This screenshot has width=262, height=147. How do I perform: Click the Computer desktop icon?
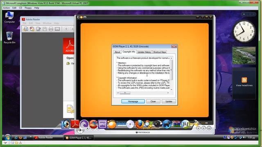click(x=9, y=17)
